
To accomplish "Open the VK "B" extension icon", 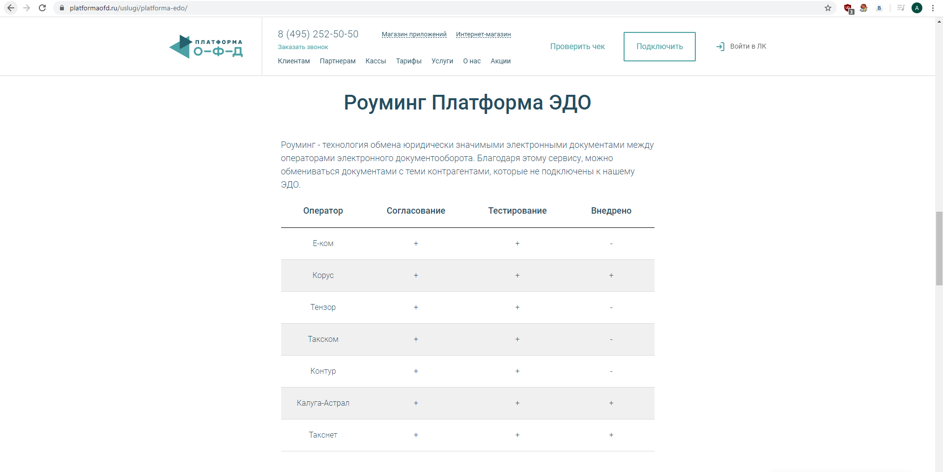I will pos(879,8).
